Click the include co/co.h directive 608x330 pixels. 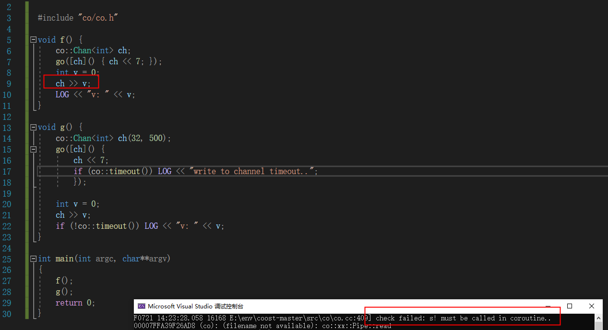pos(77,17)
